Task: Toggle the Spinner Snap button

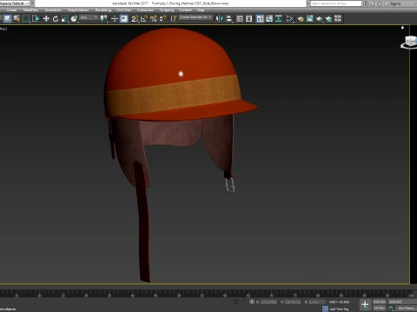Action: coord(162,19)
